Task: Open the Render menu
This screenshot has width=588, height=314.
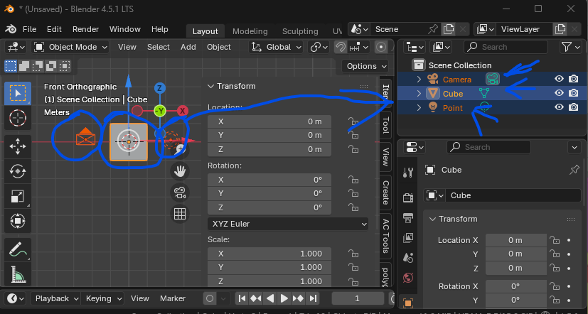Action: click(x=85, y=29)
